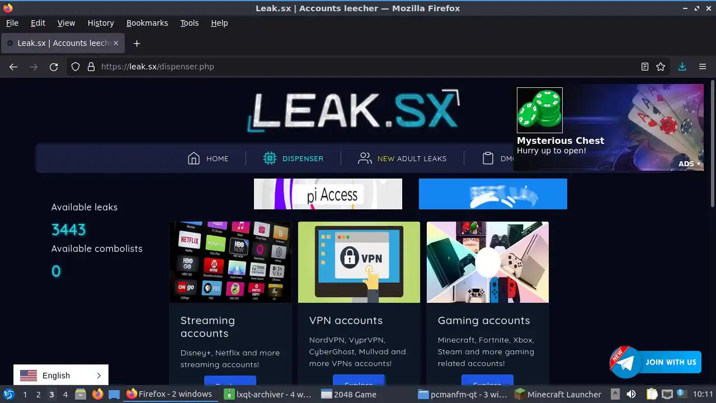Screen dimensions: 716x403
Task: Click the Telegram paper plane icon
Action: tap(626, 363)
